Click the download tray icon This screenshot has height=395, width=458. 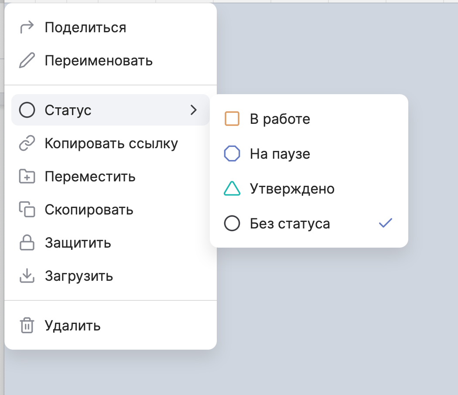tap(27, 276)
